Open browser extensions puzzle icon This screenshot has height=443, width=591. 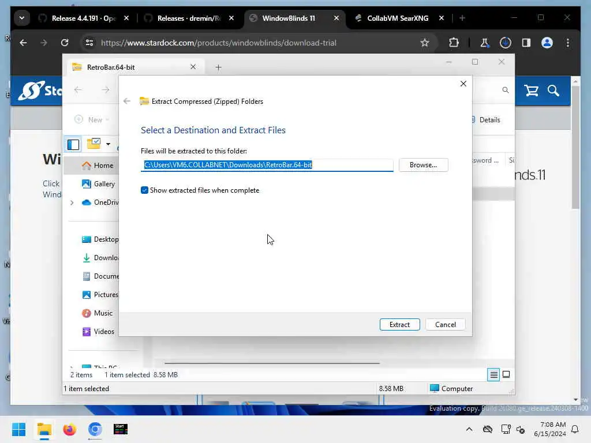(x=454, y=43)
